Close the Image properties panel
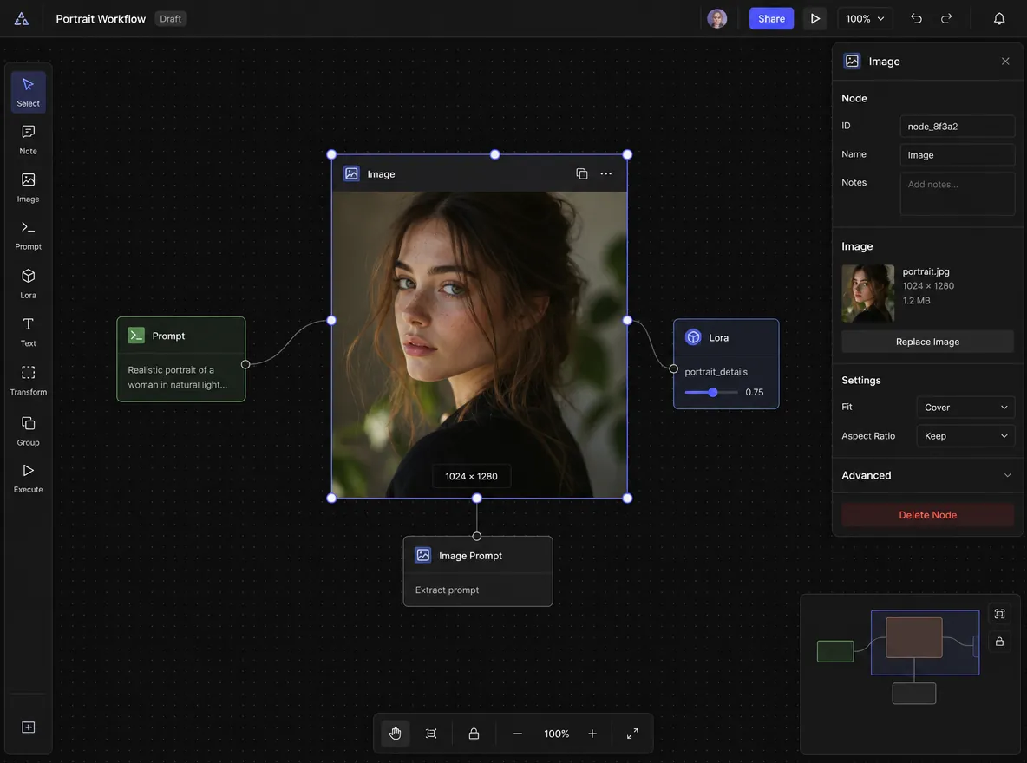Screen dimensions: 1027x763 pyautogui.click(x=1005, y=61)
